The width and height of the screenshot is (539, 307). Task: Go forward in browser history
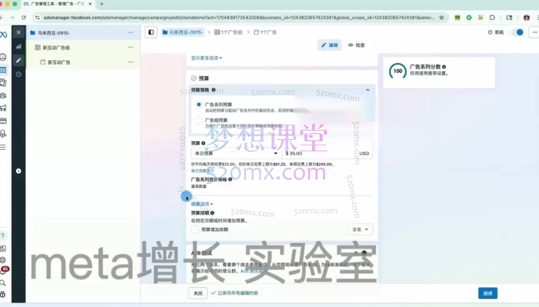click(12, 18)
